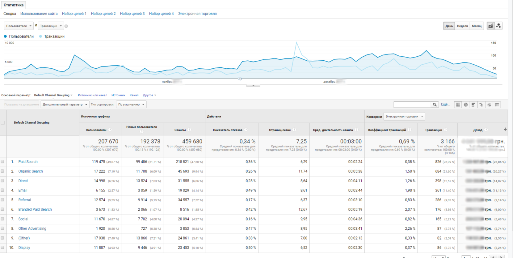Set chart granularity to Неделя

pyautogui.click(x=462, y=26)
